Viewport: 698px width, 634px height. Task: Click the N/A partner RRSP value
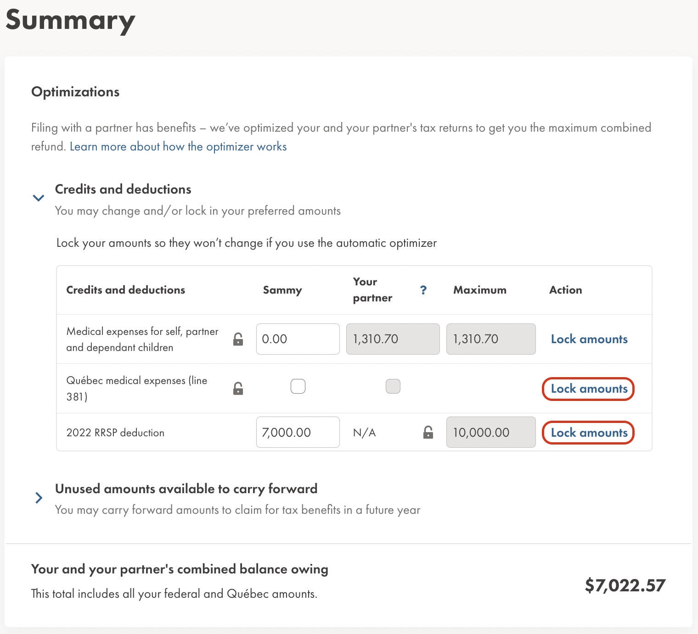[365, 433]
